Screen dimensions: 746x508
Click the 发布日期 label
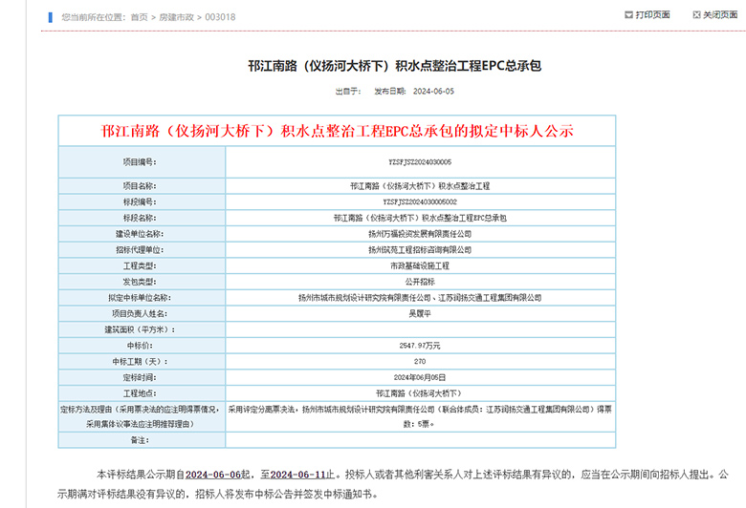[x=390, y=92]
